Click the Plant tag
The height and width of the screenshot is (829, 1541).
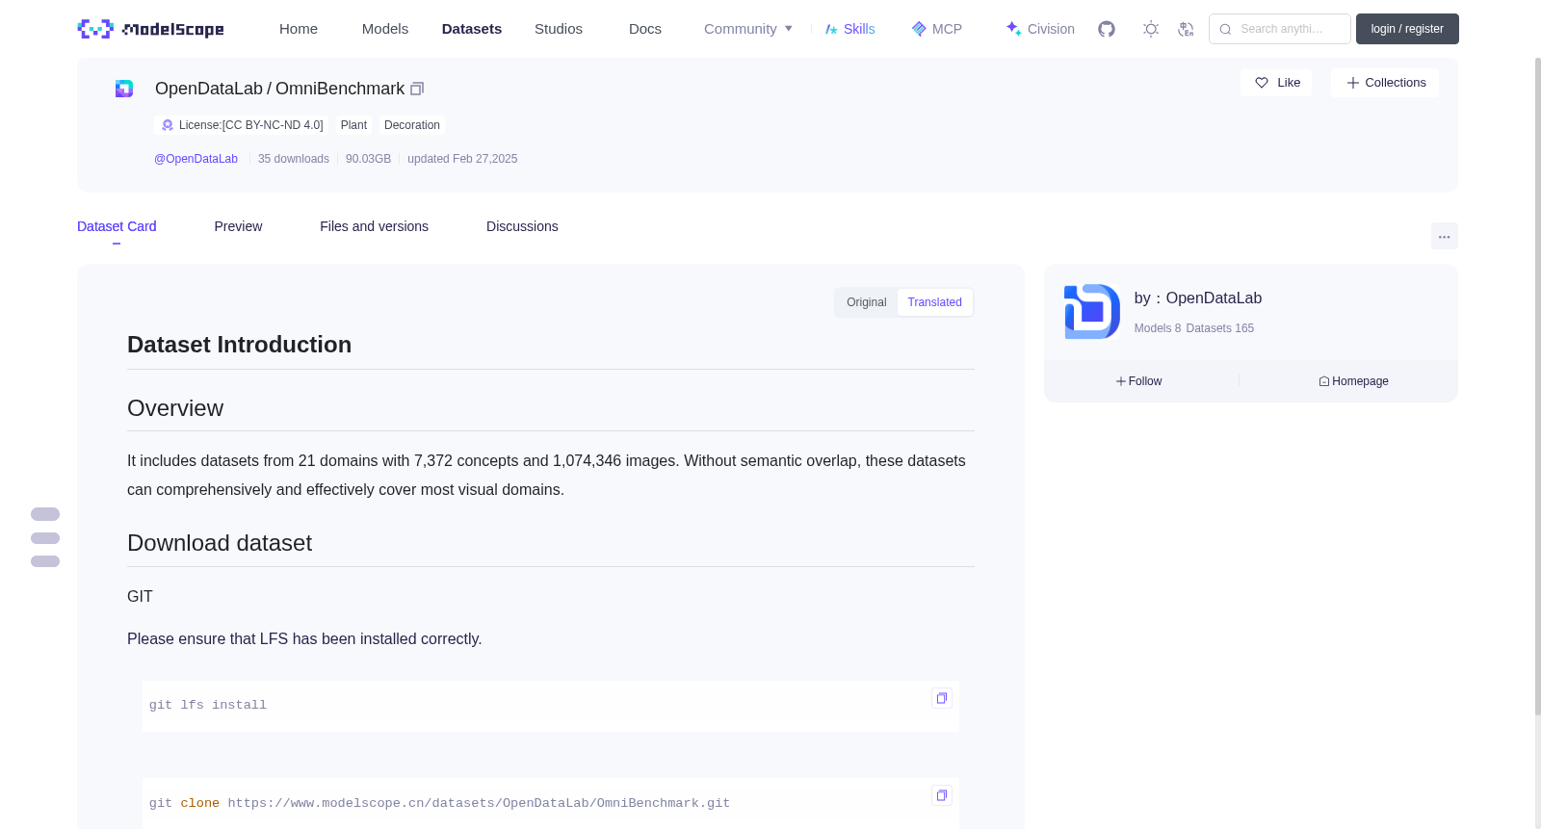353,125
